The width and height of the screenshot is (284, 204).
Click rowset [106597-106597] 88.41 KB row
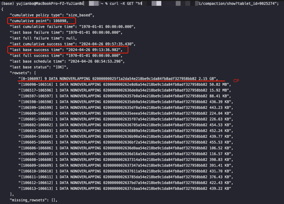click(125, 96)
